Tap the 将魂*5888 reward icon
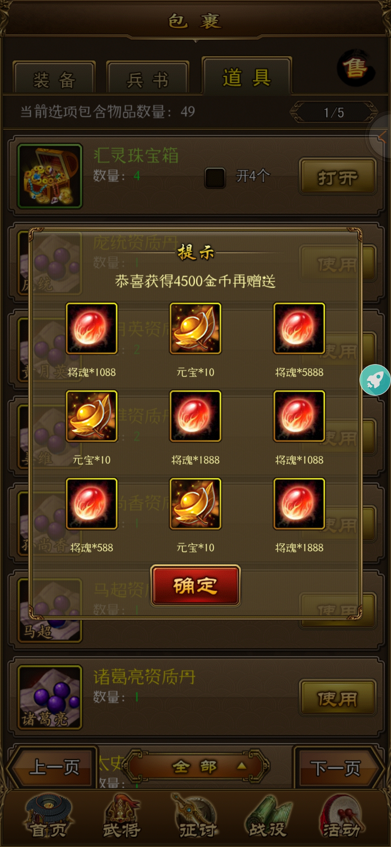 click(299, 328)
